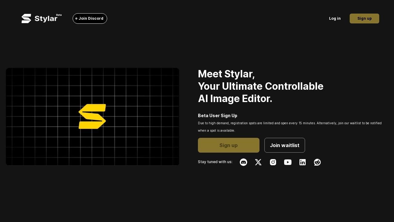Open the Discord social icon

[243, 162]
